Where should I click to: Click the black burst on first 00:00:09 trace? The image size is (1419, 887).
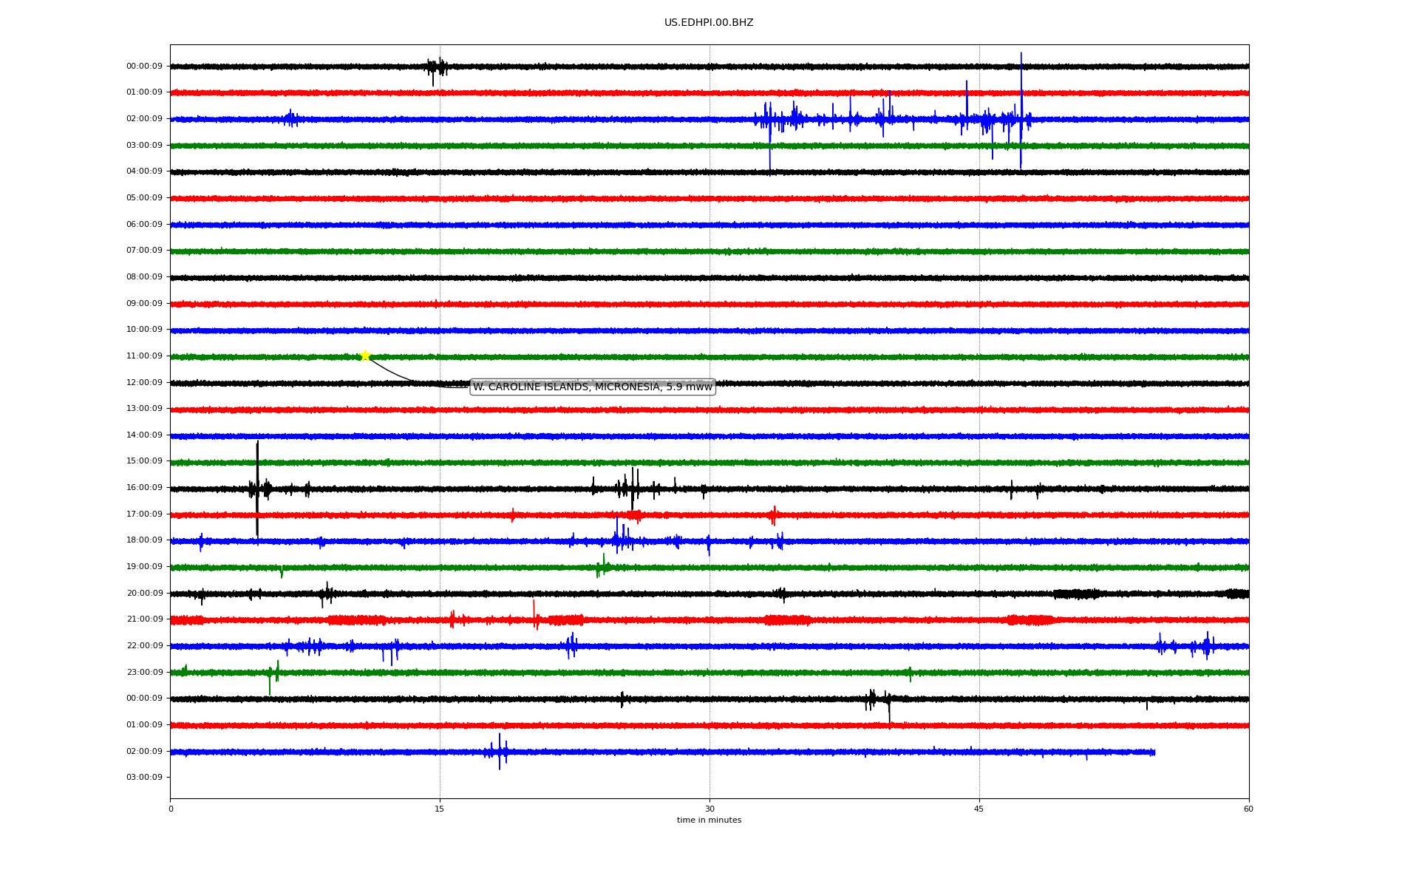point(436,67)
